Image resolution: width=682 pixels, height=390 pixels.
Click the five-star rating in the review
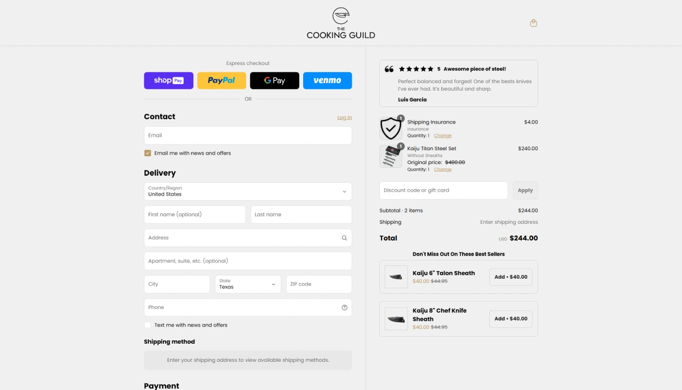(416, 69)
